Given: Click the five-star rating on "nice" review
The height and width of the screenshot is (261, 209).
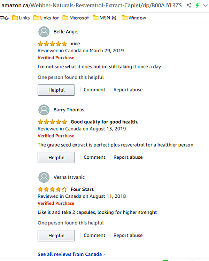Looking at the screenshot, I should click(x=52, y=44).
